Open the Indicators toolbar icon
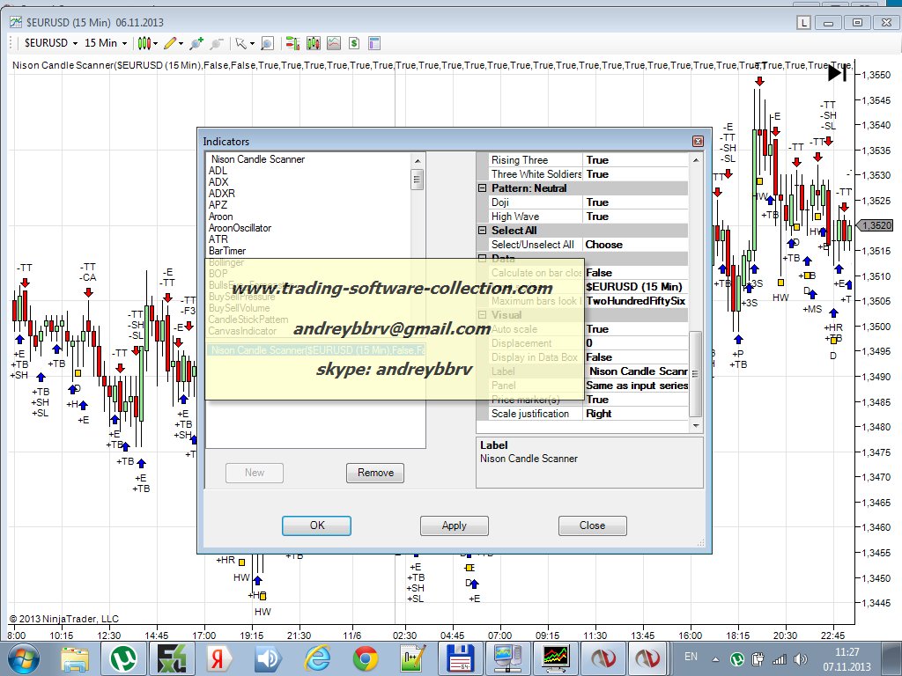Screen dimensions: 902x676 314,42
